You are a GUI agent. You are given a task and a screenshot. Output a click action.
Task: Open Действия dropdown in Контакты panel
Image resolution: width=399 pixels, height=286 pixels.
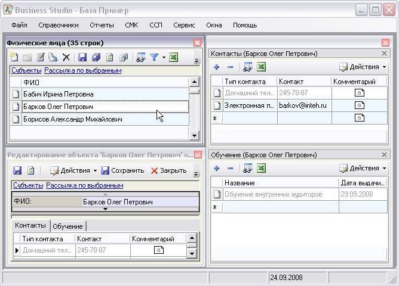pyautogui.click(x=363, y=67)
